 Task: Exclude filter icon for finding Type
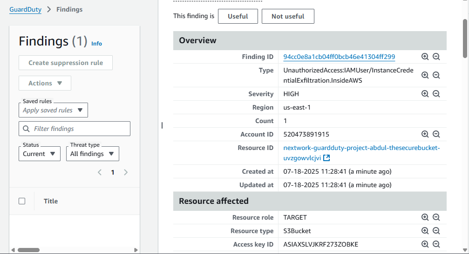[x=436, y=75]
